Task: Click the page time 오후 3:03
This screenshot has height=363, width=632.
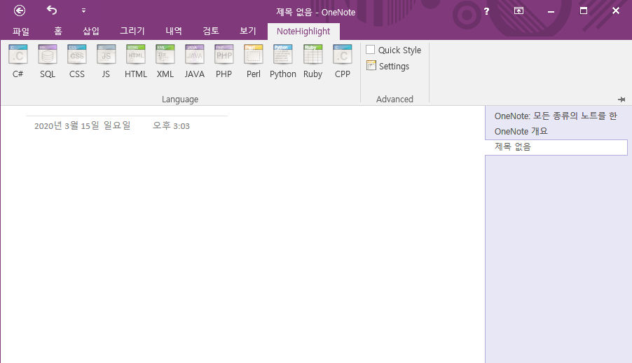Action: (171, 126)
